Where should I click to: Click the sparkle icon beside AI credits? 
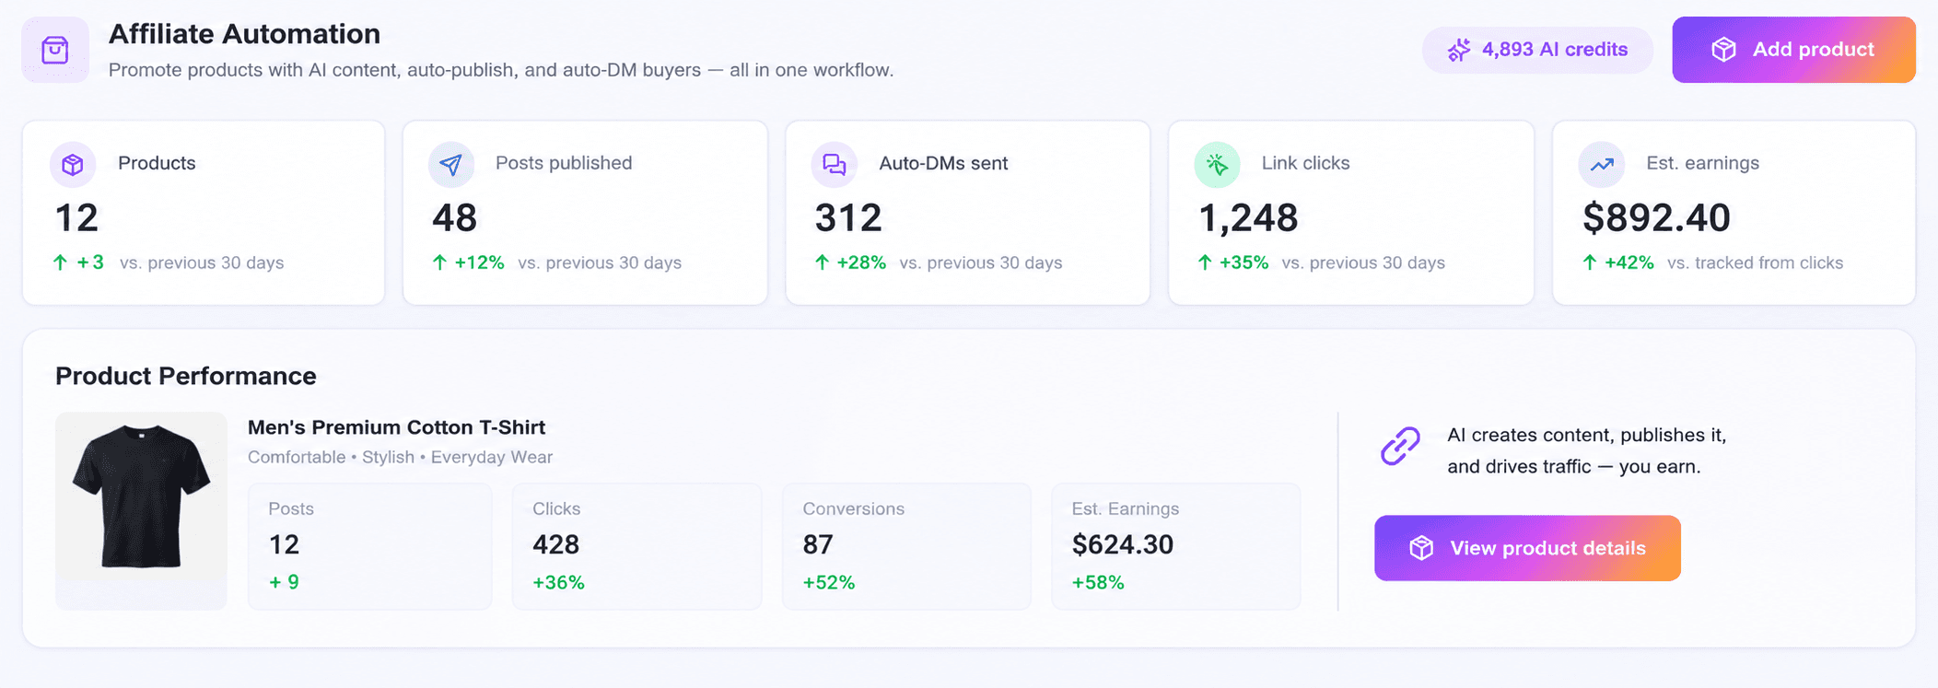click(1459, 50)
